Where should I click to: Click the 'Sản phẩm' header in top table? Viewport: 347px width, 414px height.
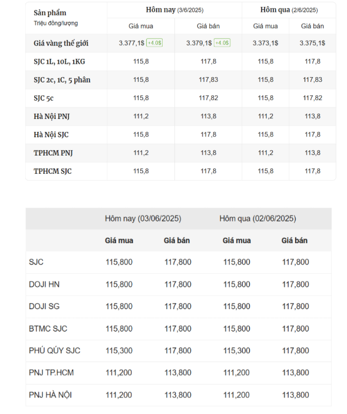point(50,13)
